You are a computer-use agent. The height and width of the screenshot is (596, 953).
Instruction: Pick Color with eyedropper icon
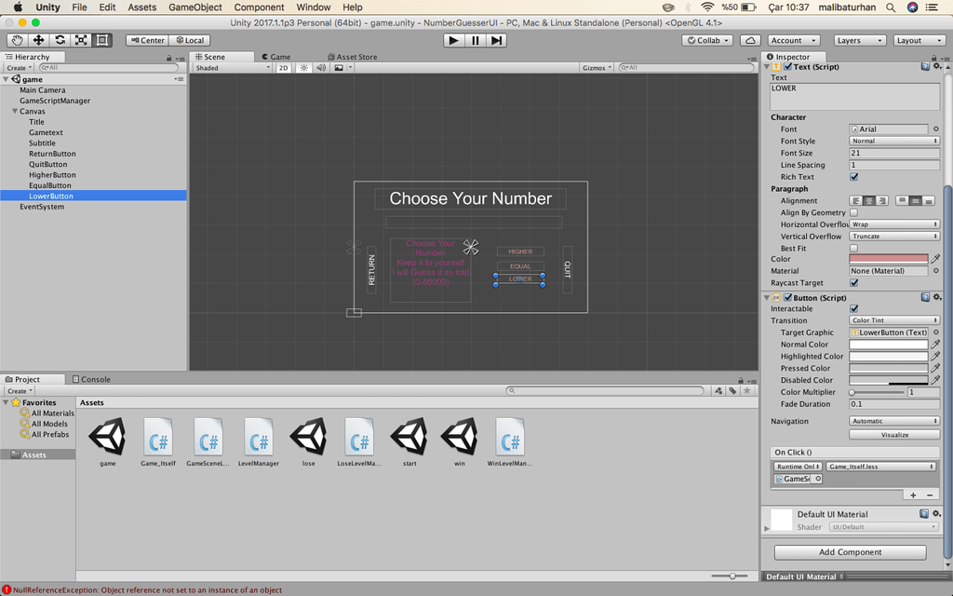pos(935,259)
